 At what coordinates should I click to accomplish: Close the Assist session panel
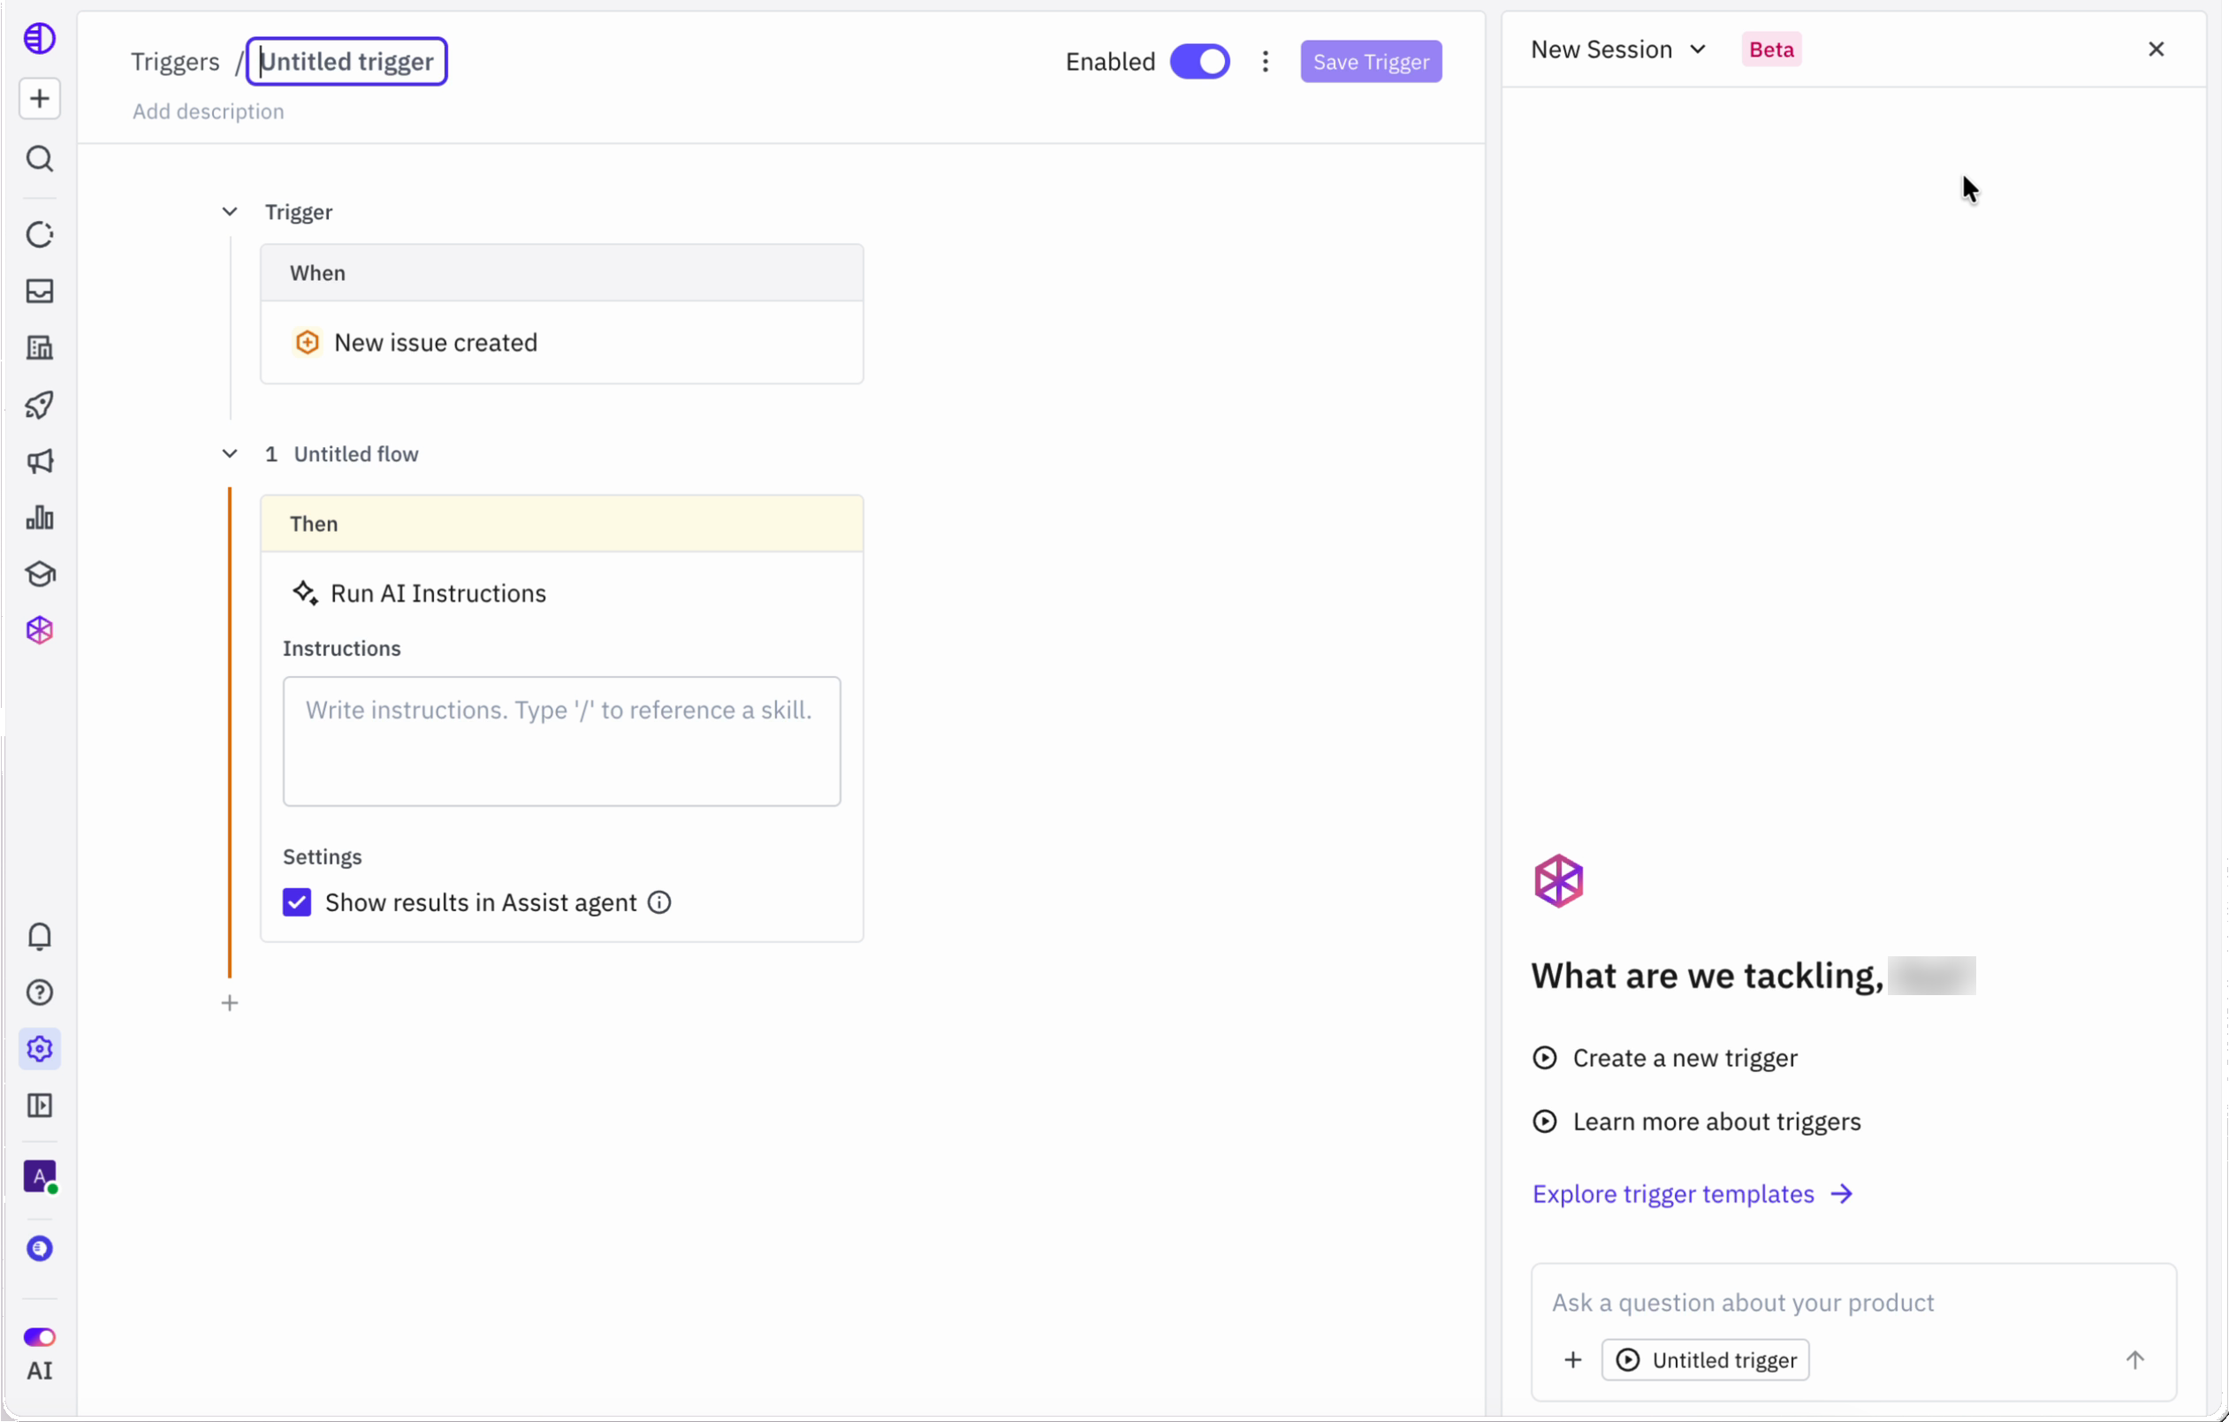2156,50
